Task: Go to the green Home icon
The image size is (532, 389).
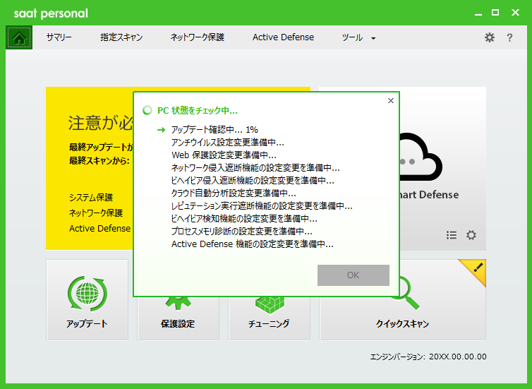Action: (x=19, y=37)
